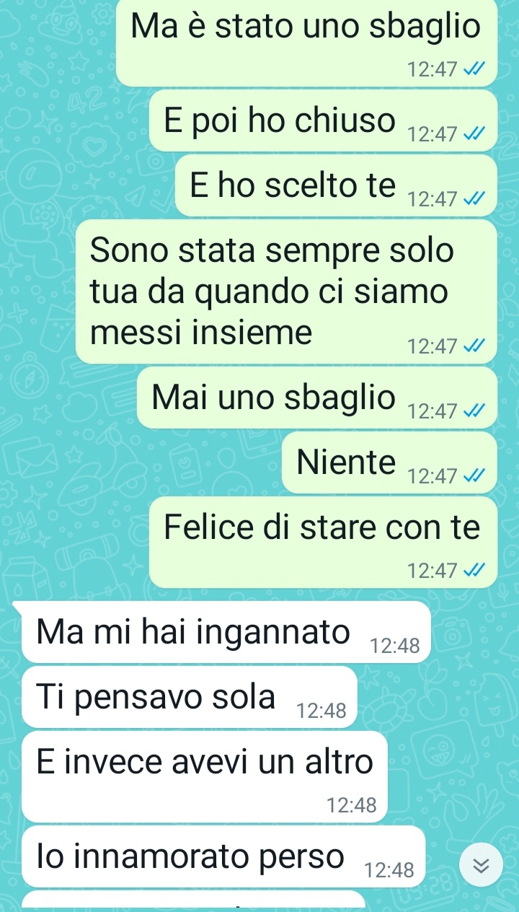Tap the double check next to 'E poi ho chiuso'
This screenshot has height=912, width=519.
pos(474,135)
